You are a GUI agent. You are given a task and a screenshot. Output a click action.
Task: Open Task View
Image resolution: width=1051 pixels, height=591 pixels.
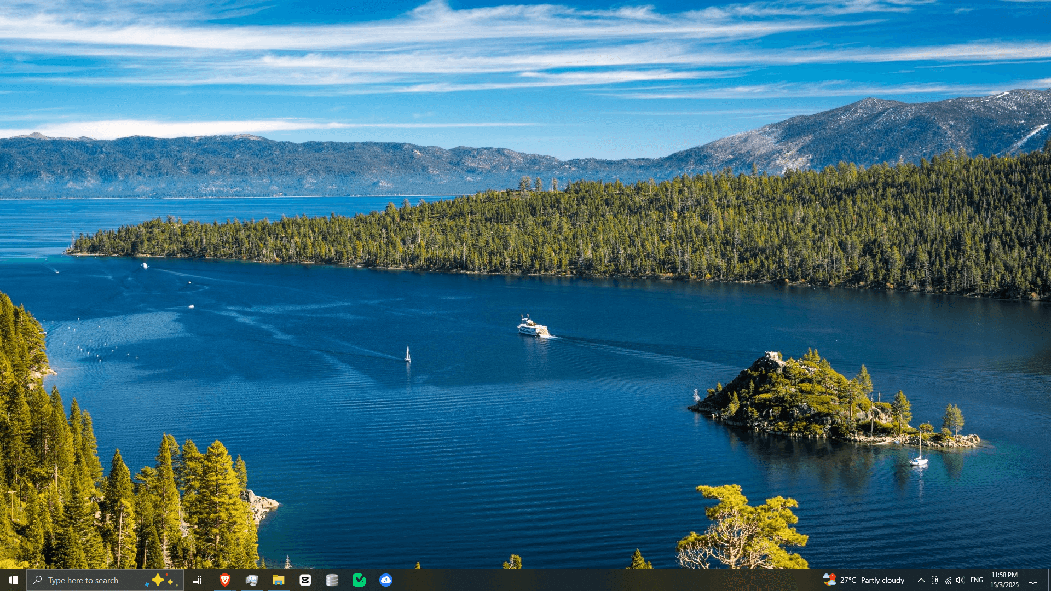coord(197,580)
